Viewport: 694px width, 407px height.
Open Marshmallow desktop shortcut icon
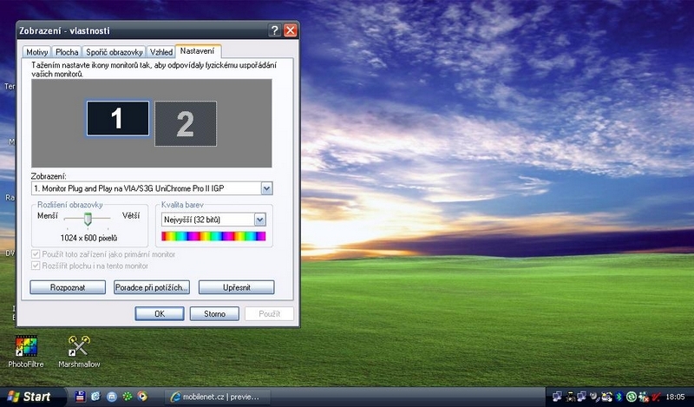pyautogui.click(x=79, y=347)
